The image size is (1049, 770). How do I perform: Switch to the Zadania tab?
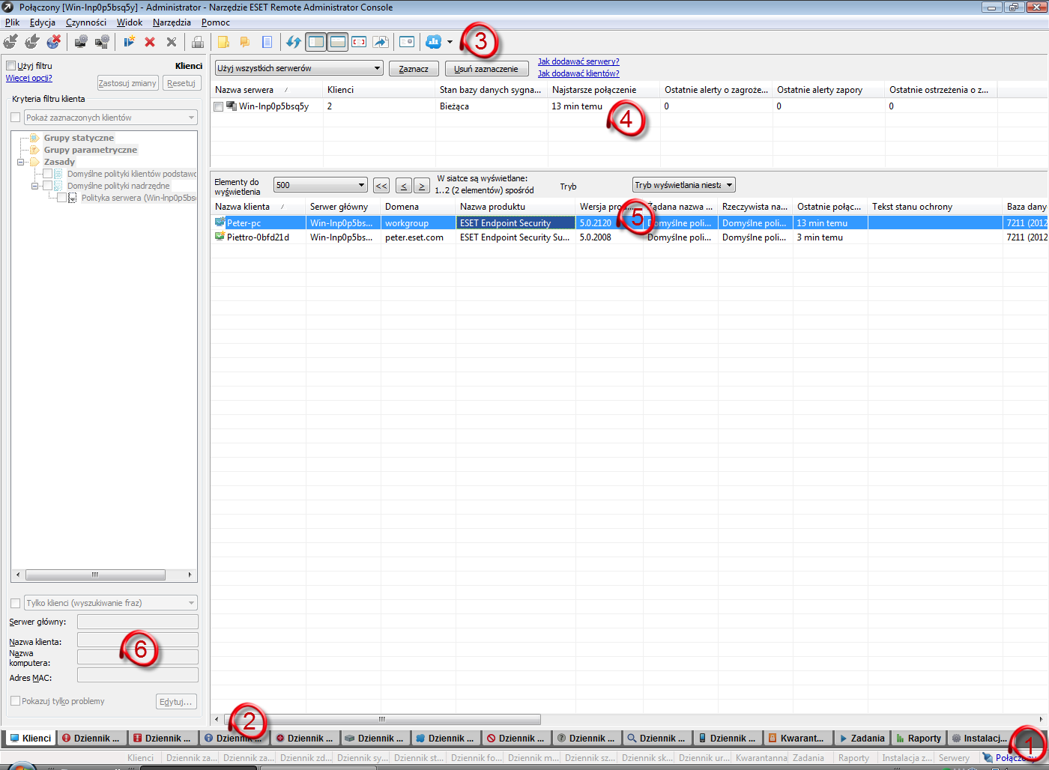pos(861,739)
